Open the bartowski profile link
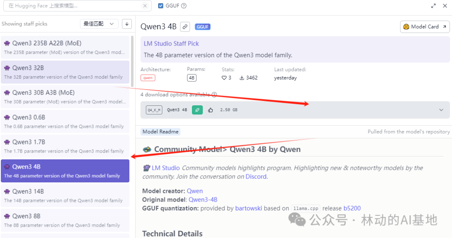 pyautogui.click(x=249, y=208)
